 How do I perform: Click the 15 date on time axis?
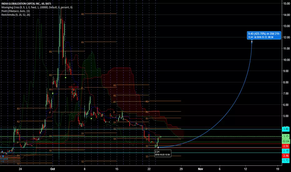coord(117,169)
